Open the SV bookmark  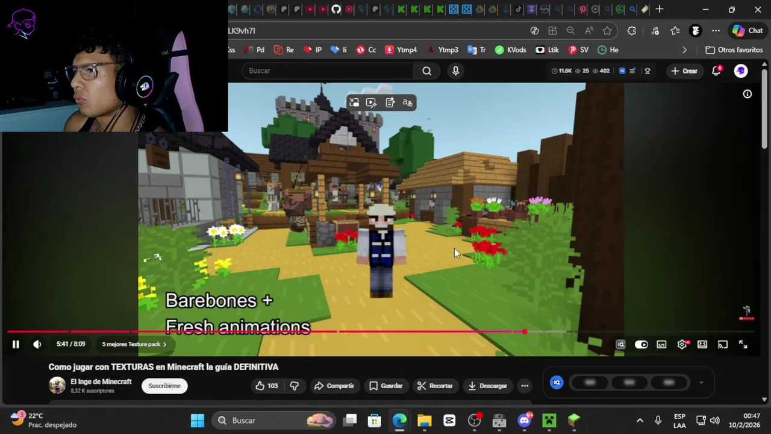tap(578, 50)
